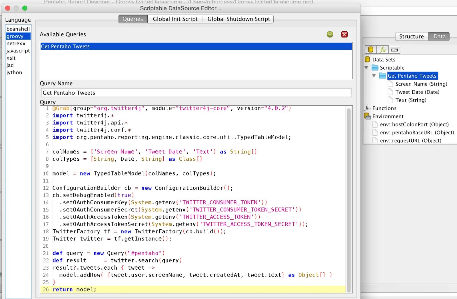Image resolution: width=457 pixels, height=299 pixels.
Task: Select Get Pentaho Tweets in Available Queries
Action: [x=196, y=47]
